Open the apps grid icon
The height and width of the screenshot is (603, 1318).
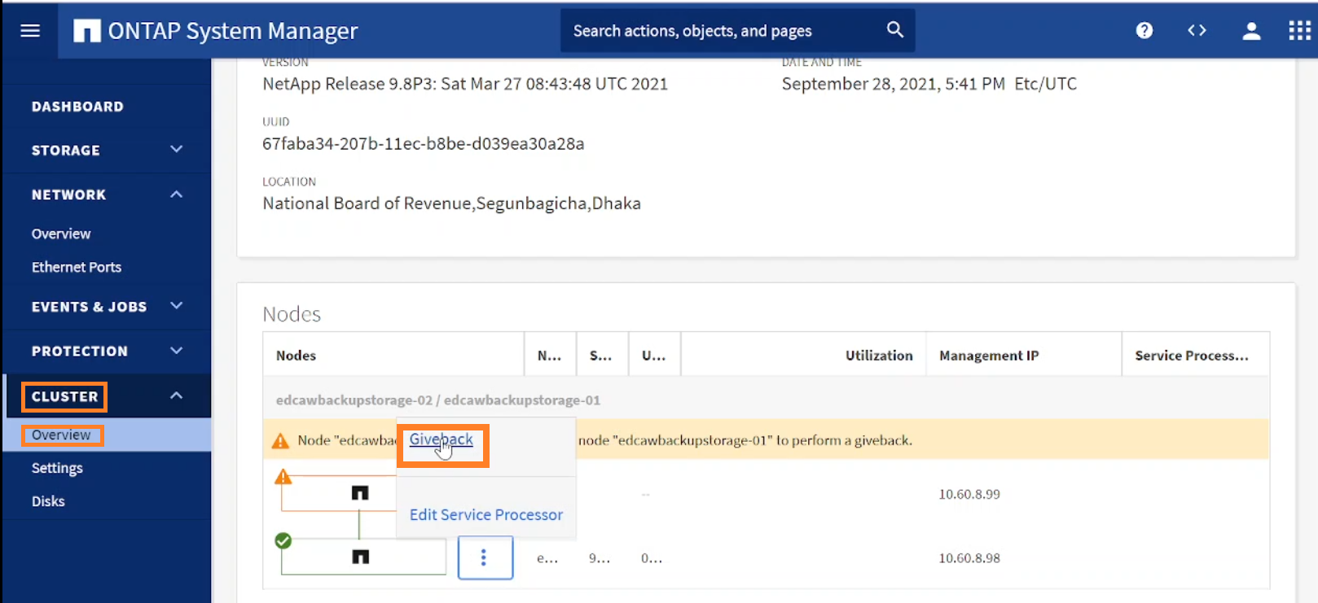1299,31
